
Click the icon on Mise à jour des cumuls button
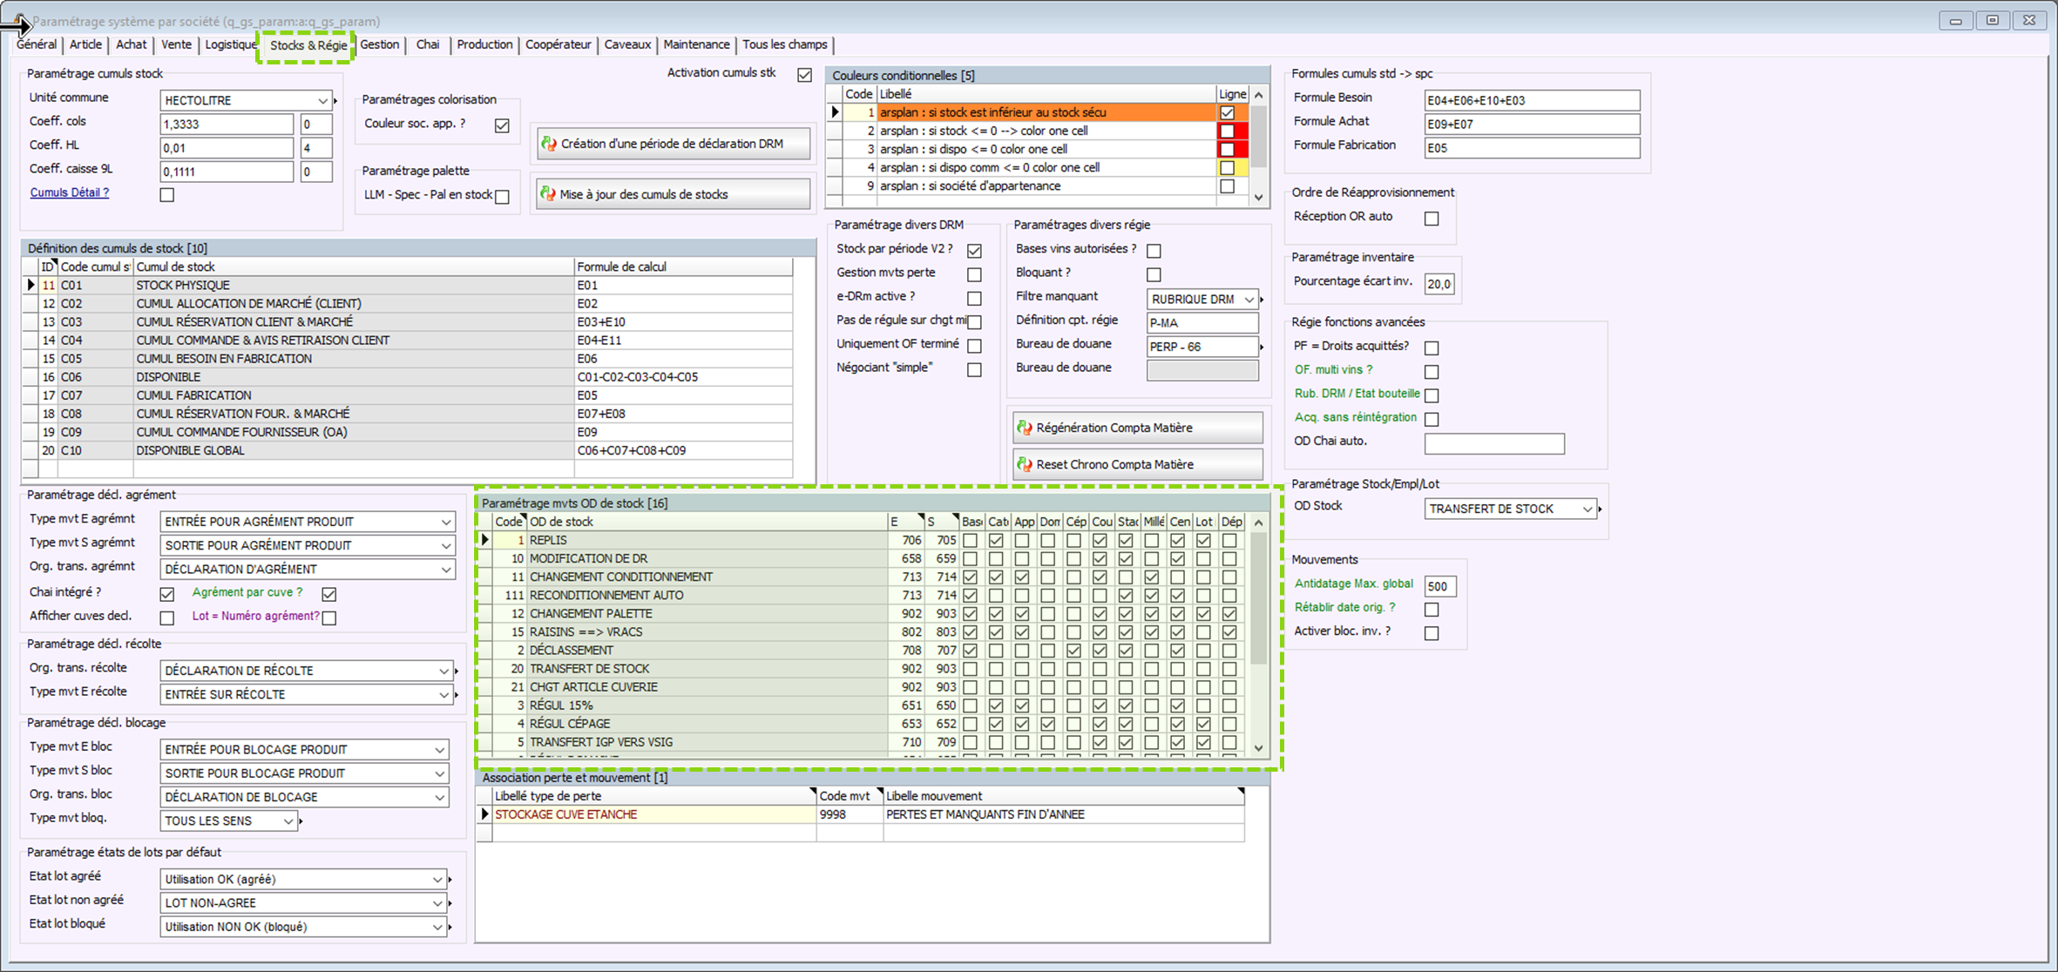548,194
